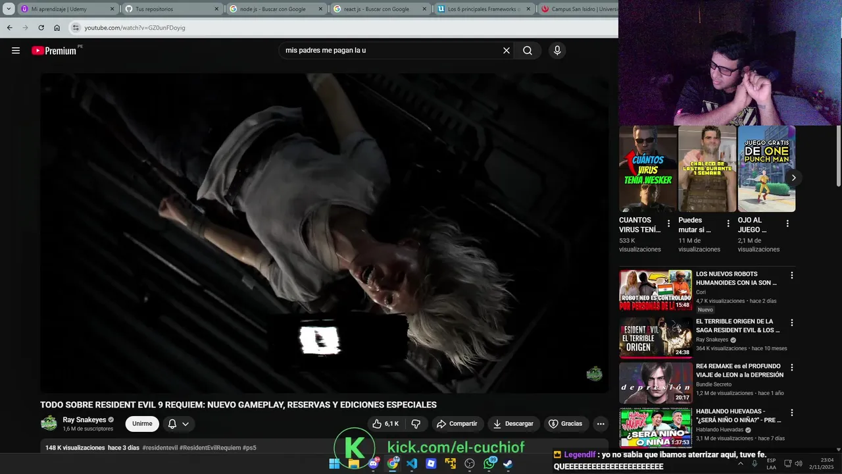
Task: Open the Chaleco de lastre short thumbnail
Action: tap(707, 169)
